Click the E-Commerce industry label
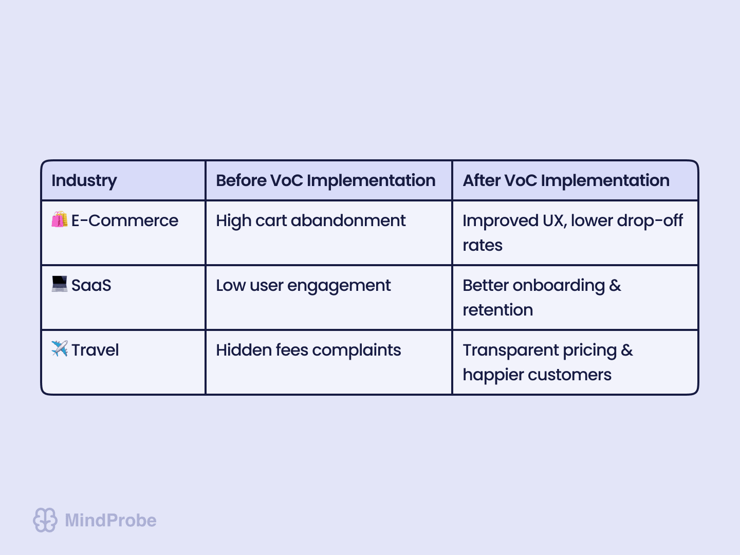Image resolution: width=740 pixels, height=555 pixels. tap(125, 221)
